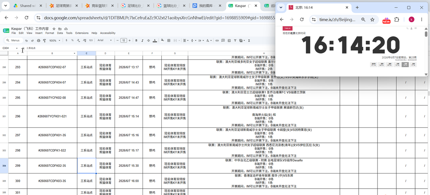Expand the Name box dropdown arrow
The width and height of the screenshot is (430, 195).
tap(17, 48)
